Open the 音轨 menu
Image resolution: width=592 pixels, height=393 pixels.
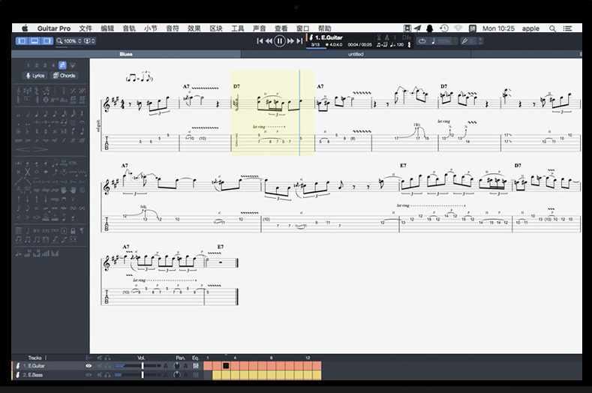[x=129, y=28]
